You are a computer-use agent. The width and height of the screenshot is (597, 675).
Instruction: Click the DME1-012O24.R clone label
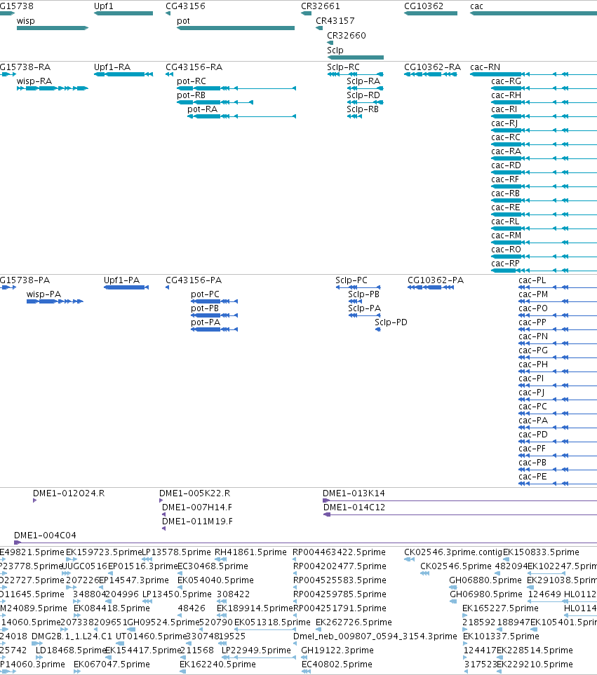click(69, 493)
